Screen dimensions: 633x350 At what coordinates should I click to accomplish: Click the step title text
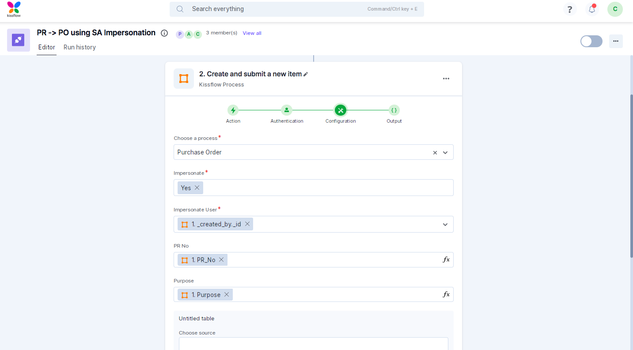point(250,74)
